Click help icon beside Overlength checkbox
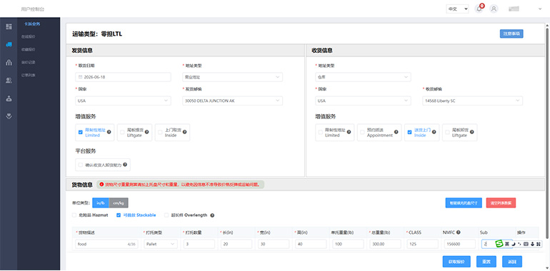550x271 pixels. click(x=212, y=215)
